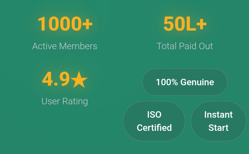Tap the ISO Certified badge
249x154 pixels.
click(154, 121)
